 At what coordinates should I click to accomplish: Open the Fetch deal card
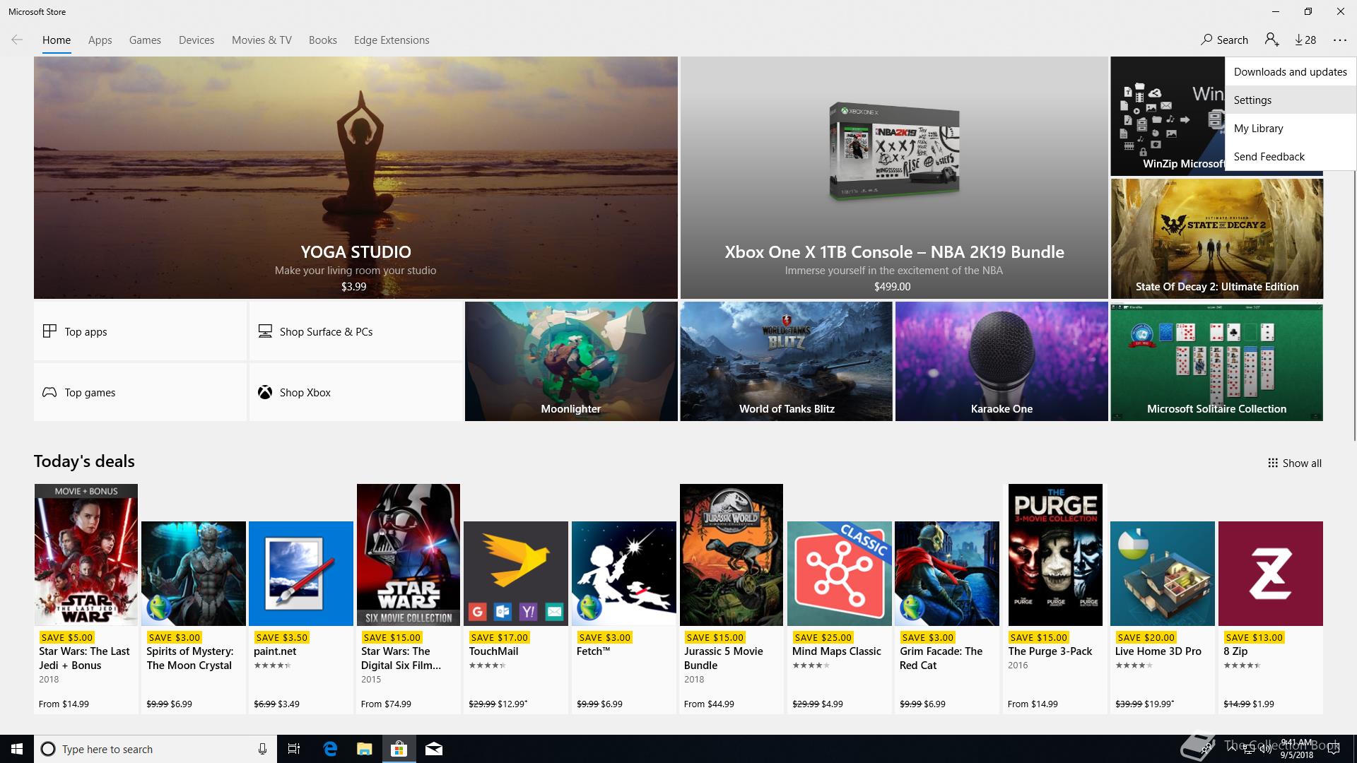tap(624, 617)
